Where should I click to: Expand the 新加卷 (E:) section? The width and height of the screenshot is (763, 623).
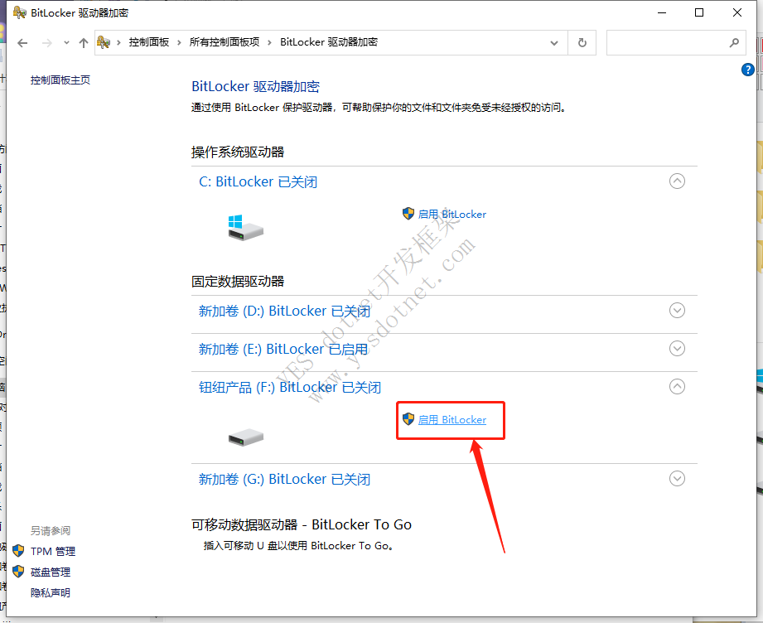point(677,348)
